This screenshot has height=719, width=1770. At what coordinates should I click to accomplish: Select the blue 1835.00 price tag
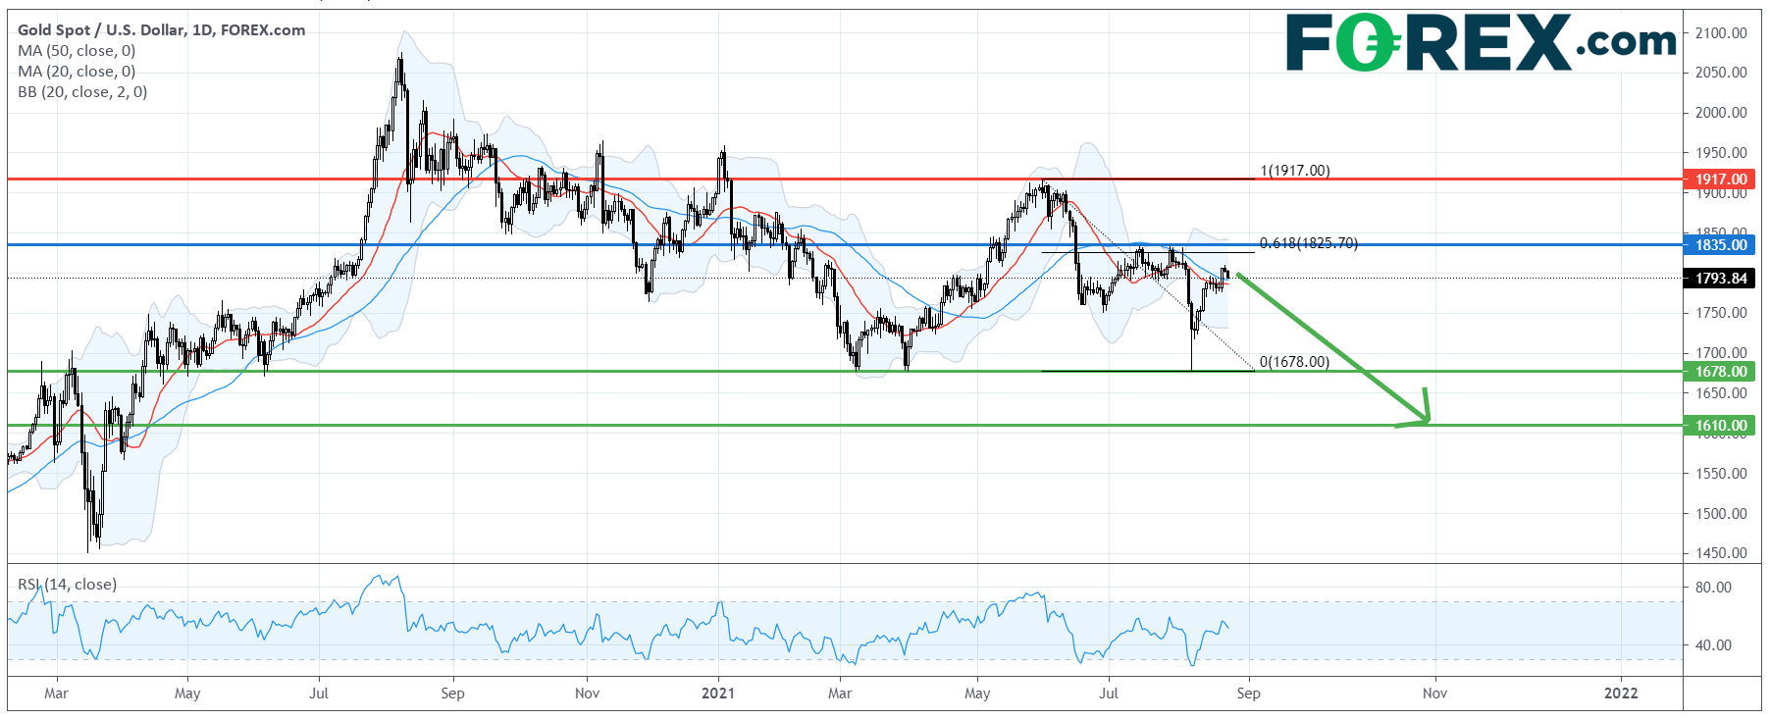click(1721, 245)
